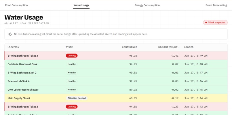The width and height of the screenshot is (232, 115).
Task: Open the Food Consumption tab
Action: pos(16,5)
